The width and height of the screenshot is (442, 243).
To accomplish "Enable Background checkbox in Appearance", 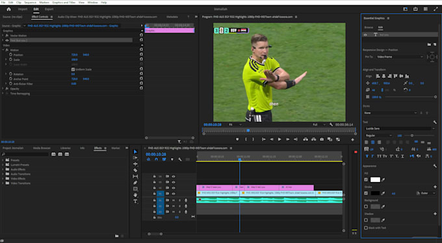I will 366,207.
